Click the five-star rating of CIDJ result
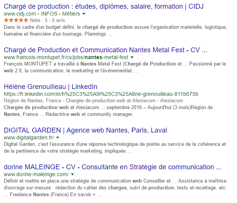The image size is (237, 203). click(x=16, y=20)
